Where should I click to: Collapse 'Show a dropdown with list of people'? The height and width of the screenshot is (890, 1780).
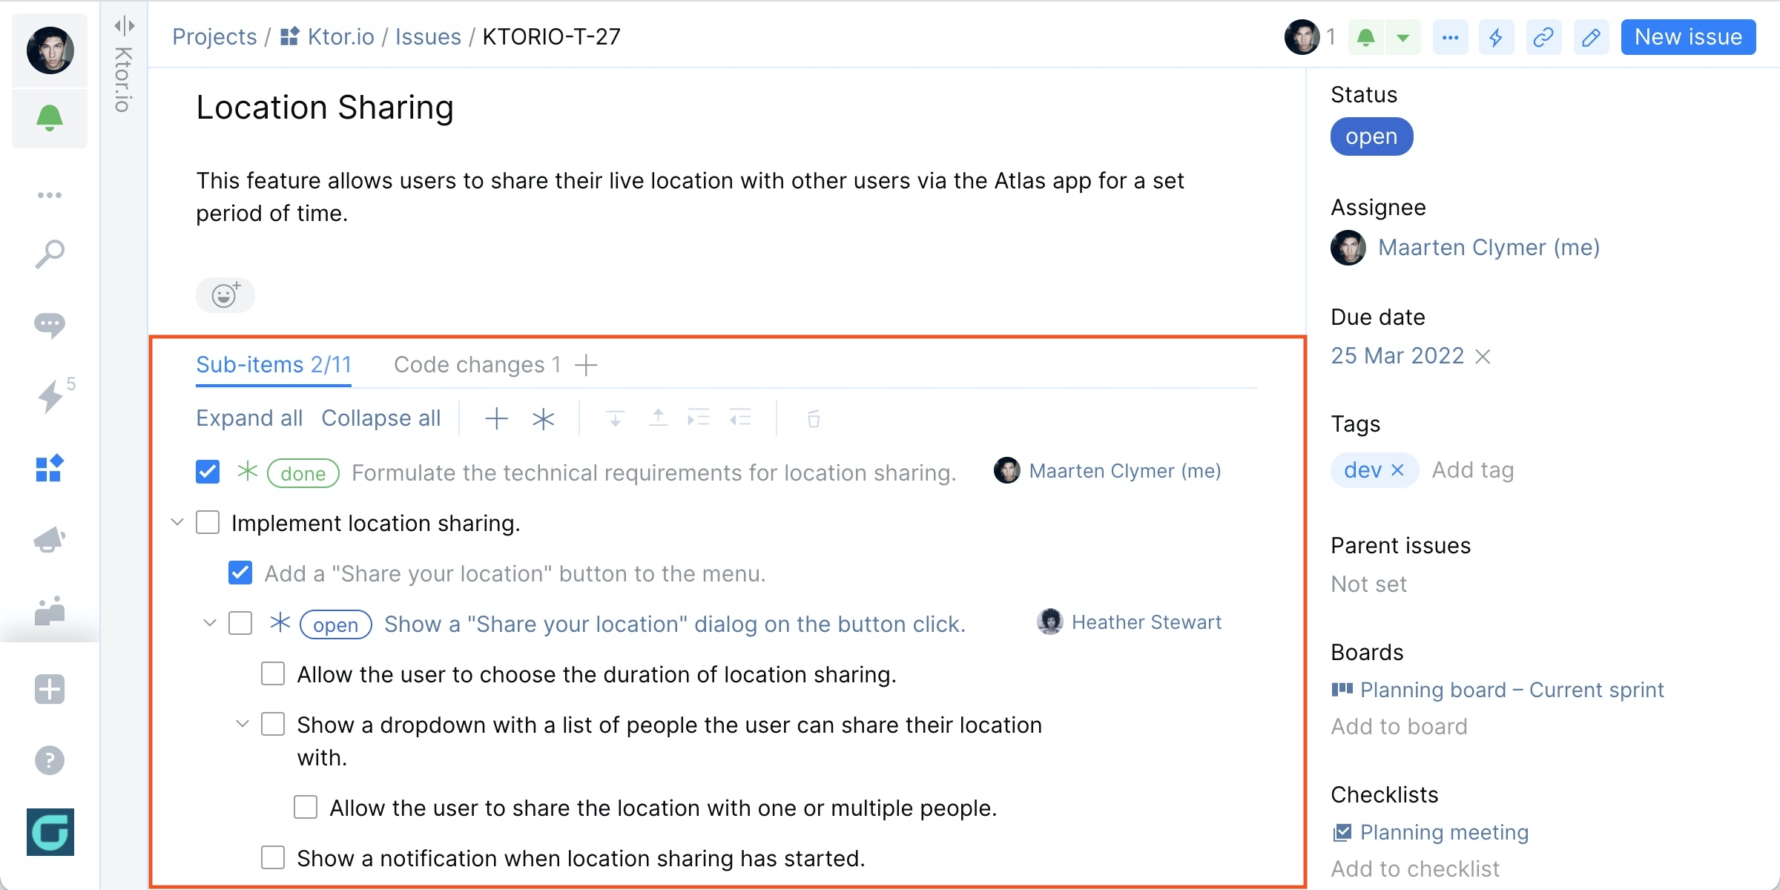[242, 725]
